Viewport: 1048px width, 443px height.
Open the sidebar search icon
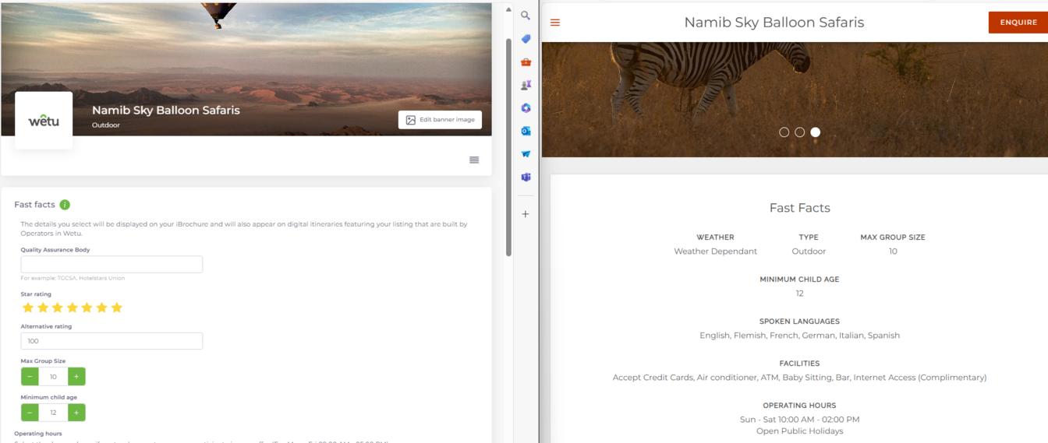(x=526, y=16)
